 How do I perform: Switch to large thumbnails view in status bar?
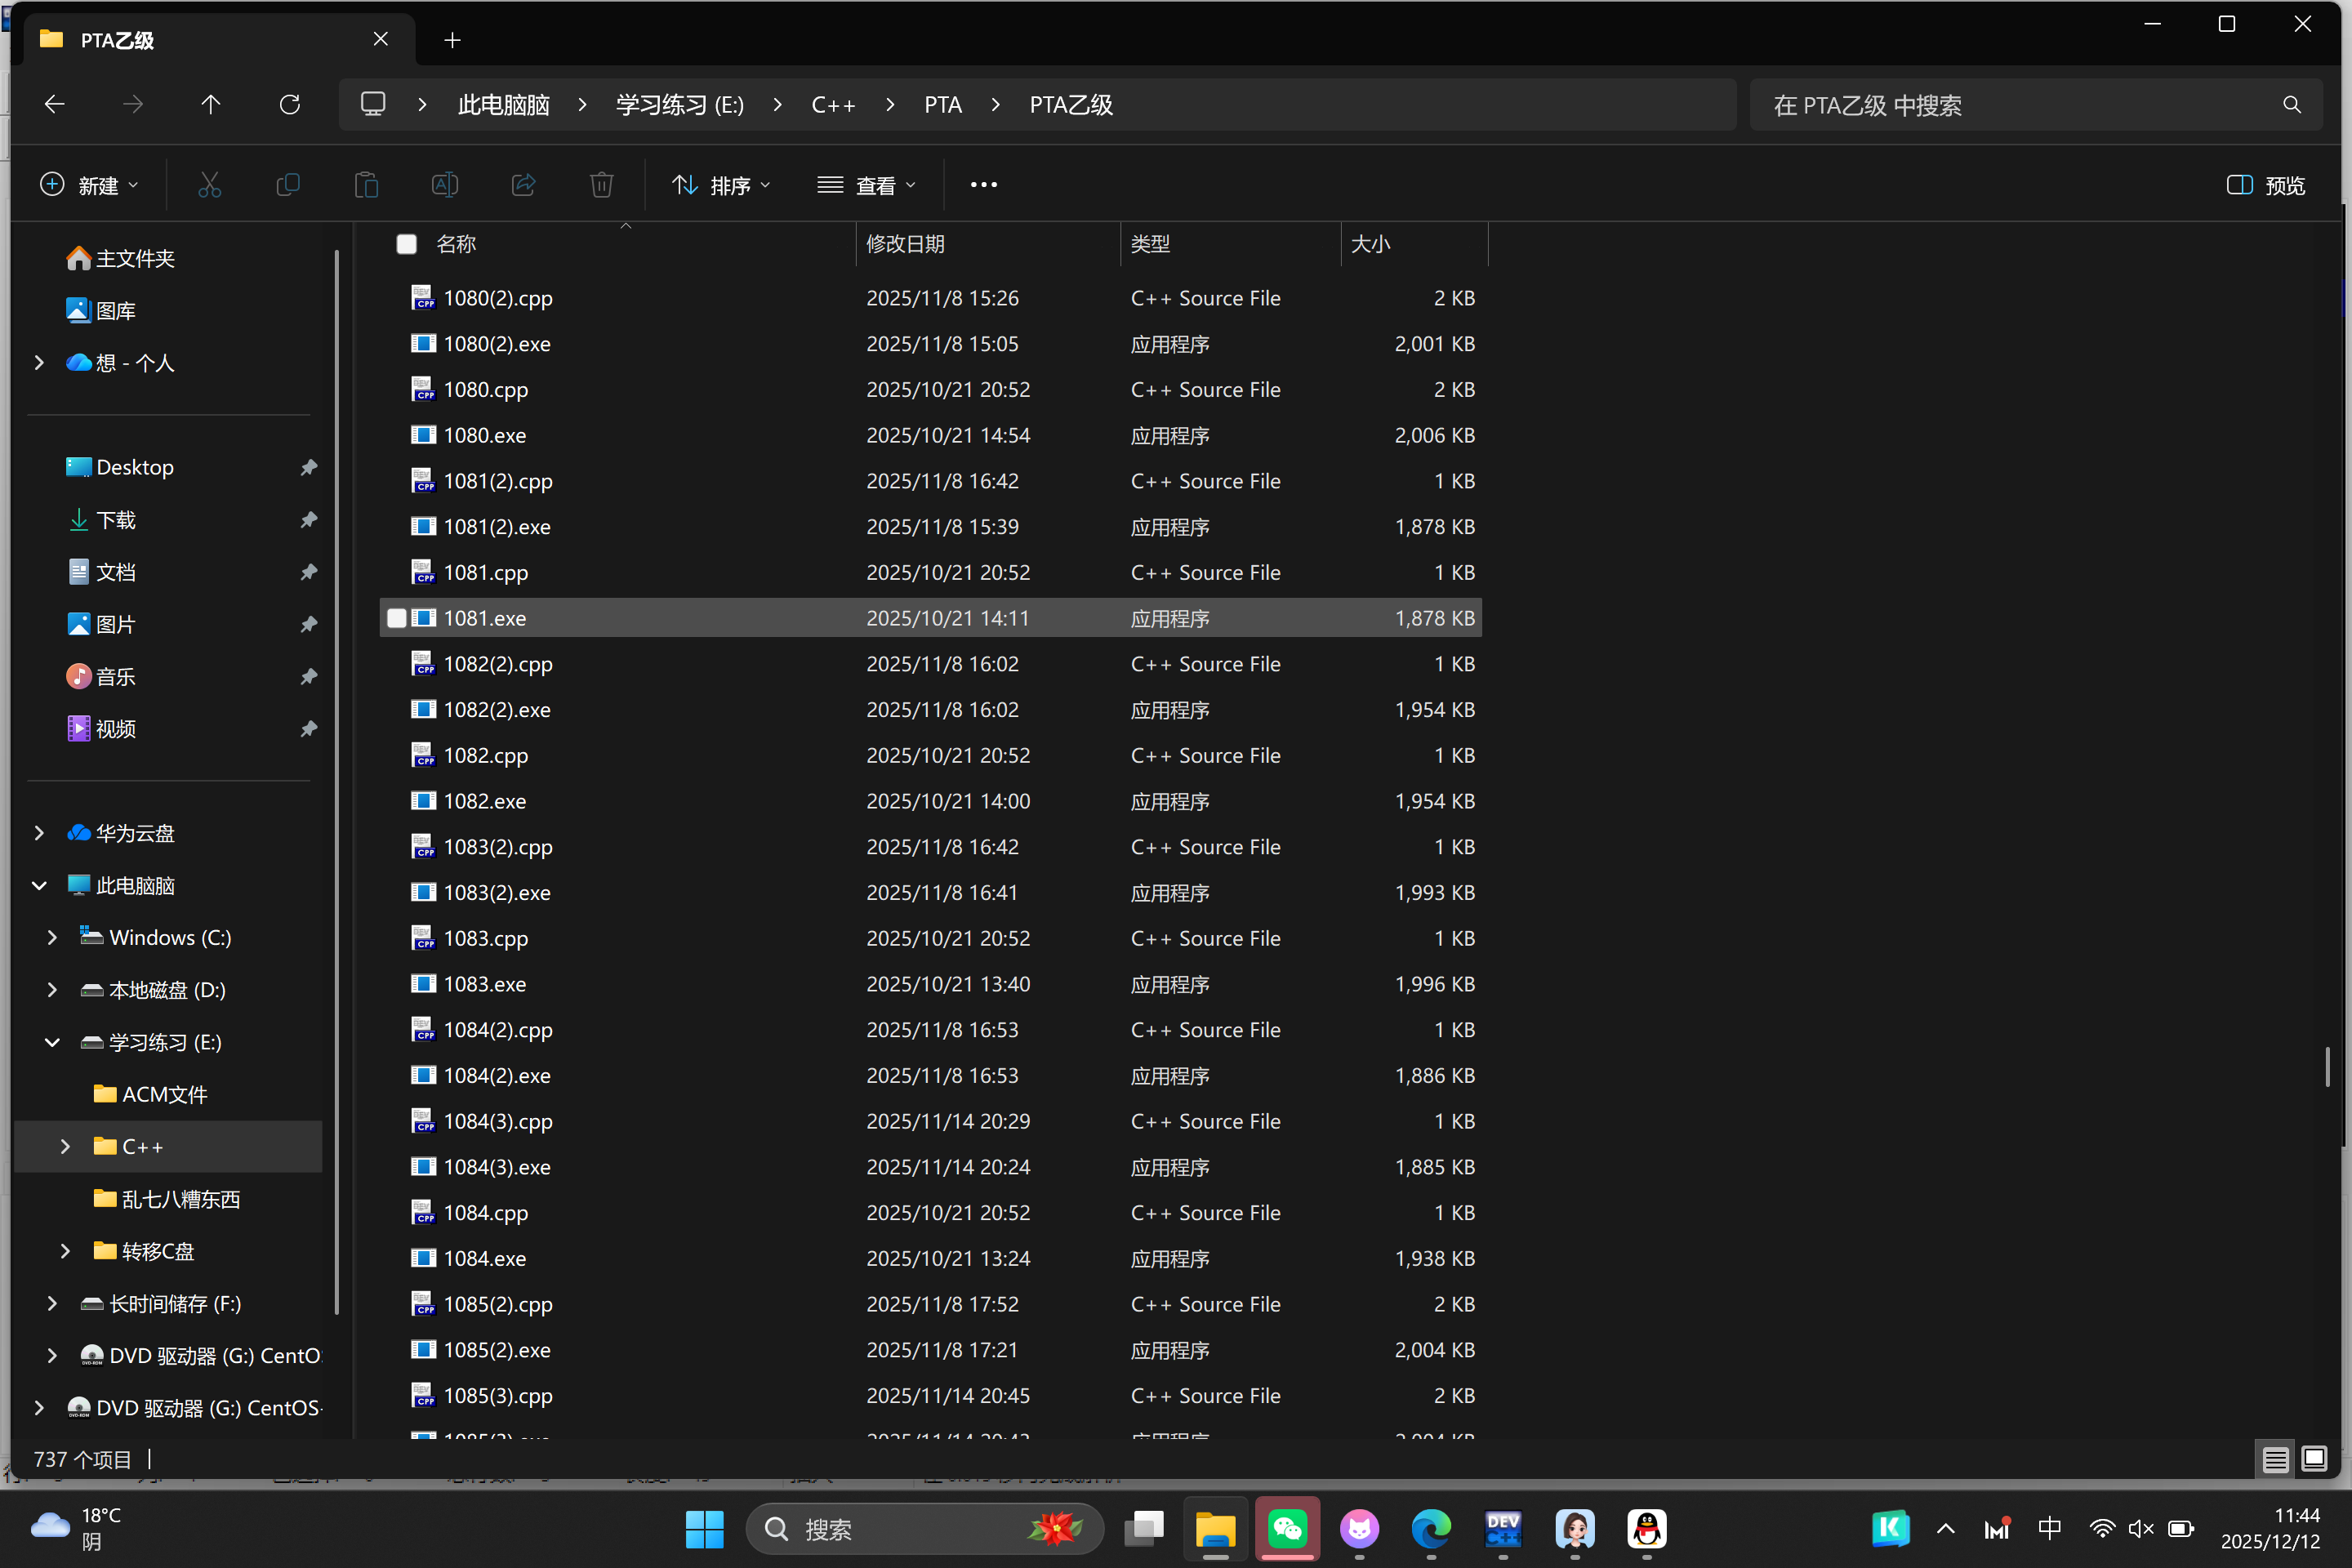coord(2314,1459)
